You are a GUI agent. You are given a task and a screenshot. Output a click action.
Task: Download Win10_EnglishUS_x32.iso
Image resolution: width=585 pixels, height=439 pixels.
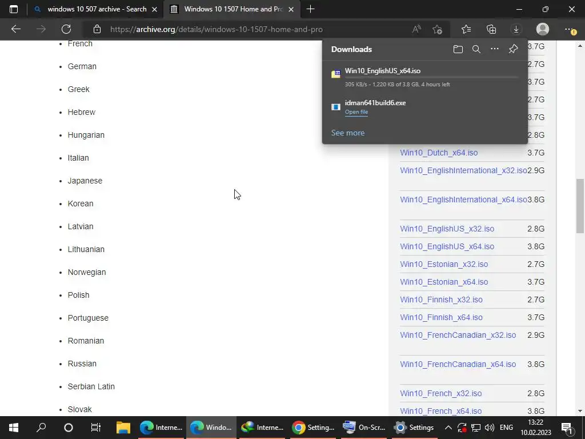[x=447, y=229]
